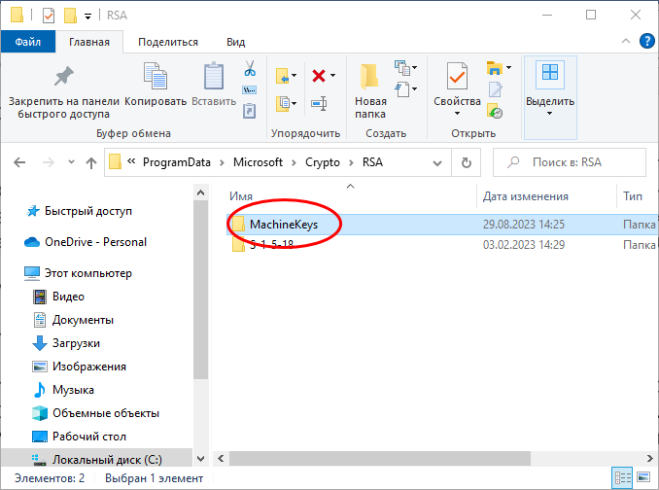Screen dimensions: 659x490
Task: Click the Paste shortcut icon
Action: click(x=249, y=111)
